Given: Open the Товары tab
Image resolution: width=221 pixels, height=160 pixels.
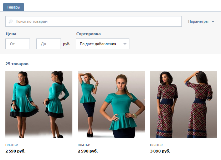Looking at the screenshot, I should pos(14,7).
